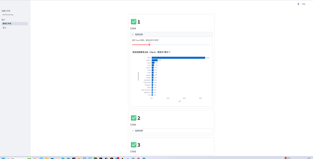Click the step heading number 2
The width and height of the screenshot is (313, 159).
tap(139, 118)
